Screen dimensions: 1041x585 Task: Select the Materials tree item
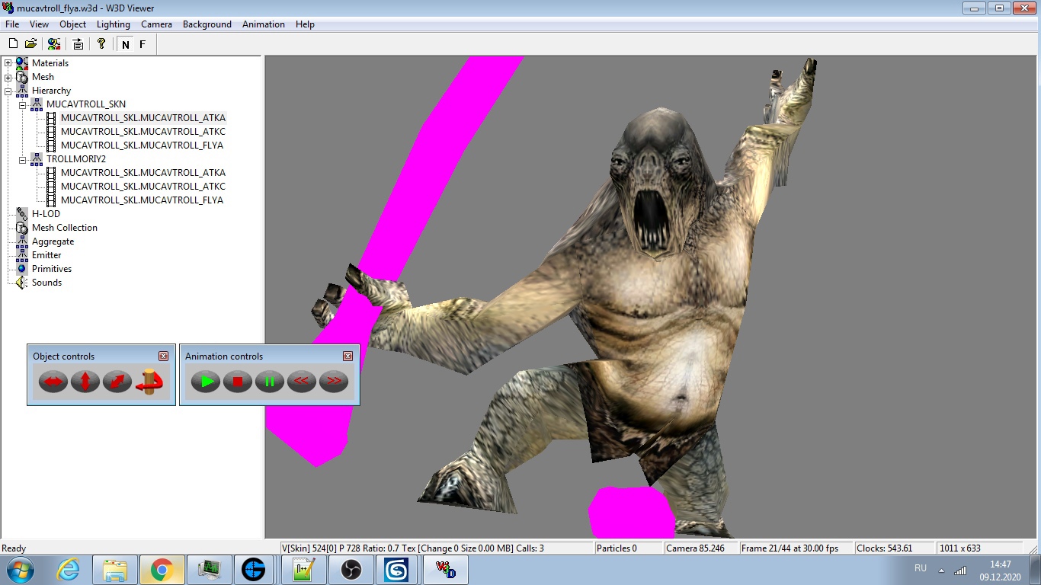coord(50,63)
